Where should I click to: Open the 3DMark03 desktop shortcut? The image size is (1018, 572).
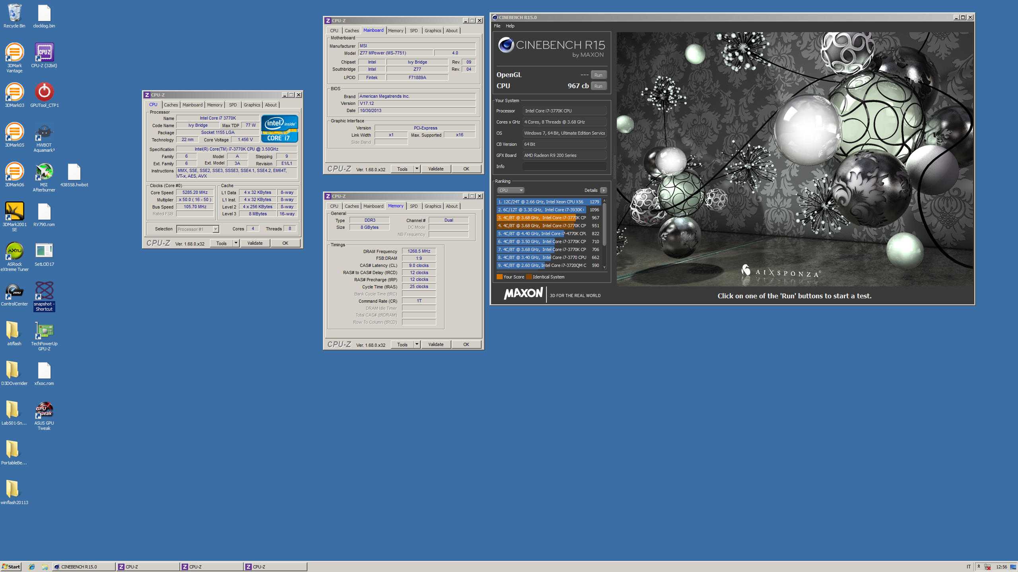pyautogui.click(x=14, y=95)
